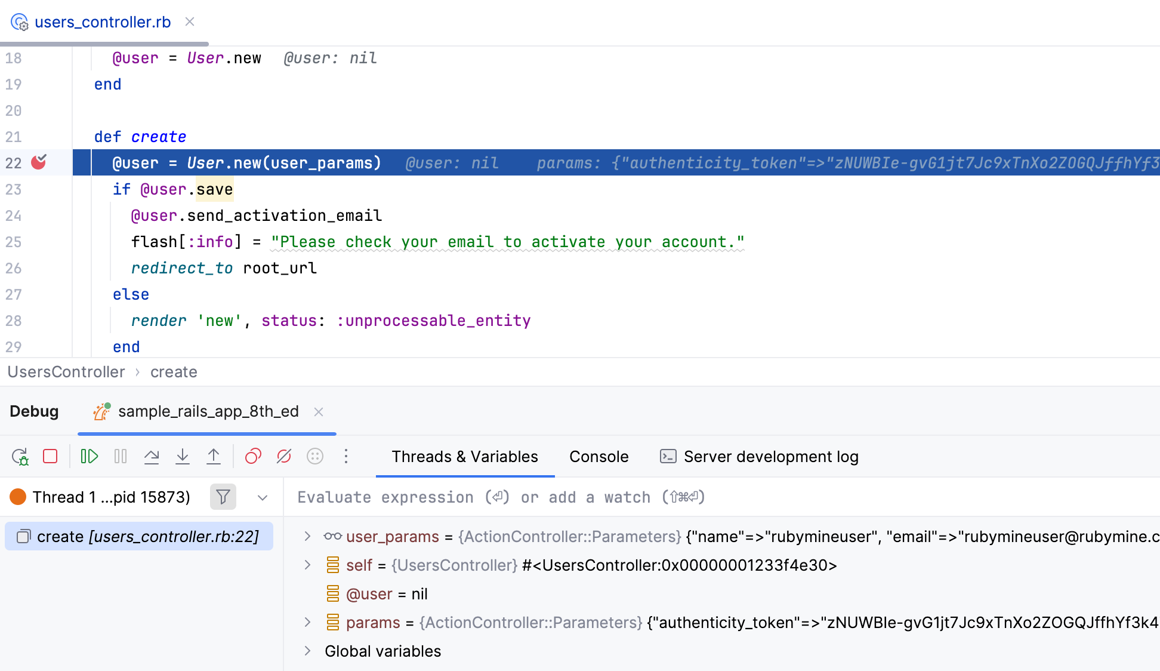
Task: Expand the user_params watch node
Action: click(x=307, y=536)
